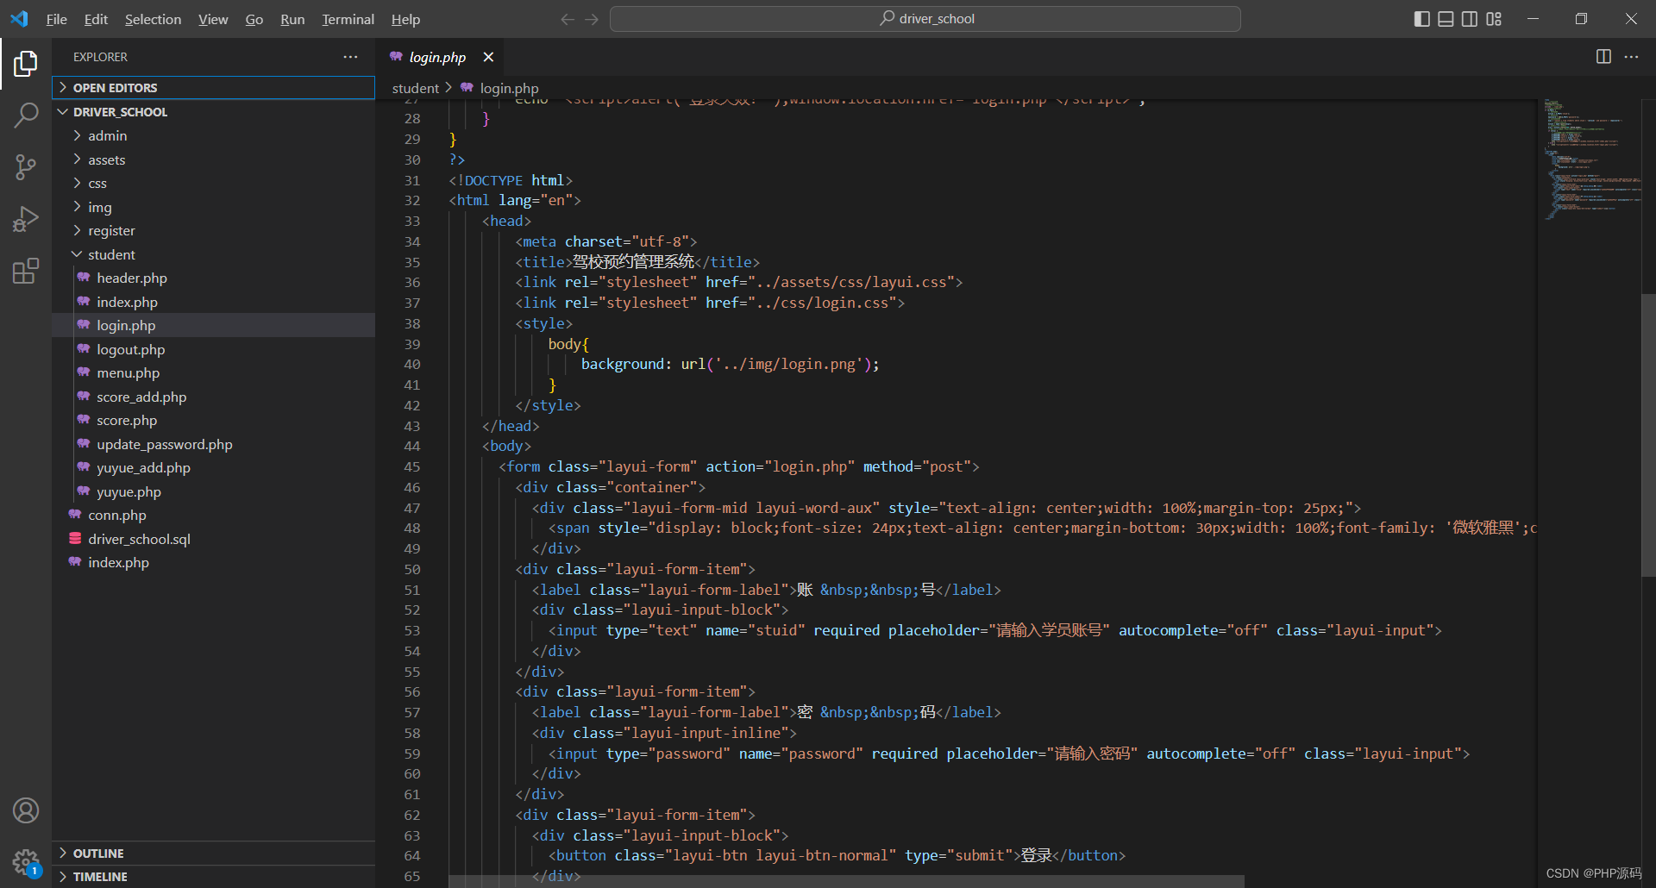The height and width of the screenshot is (888, 1656).
Task: Click the database icon beside driver_school.sql
Action: click(75, 539)
